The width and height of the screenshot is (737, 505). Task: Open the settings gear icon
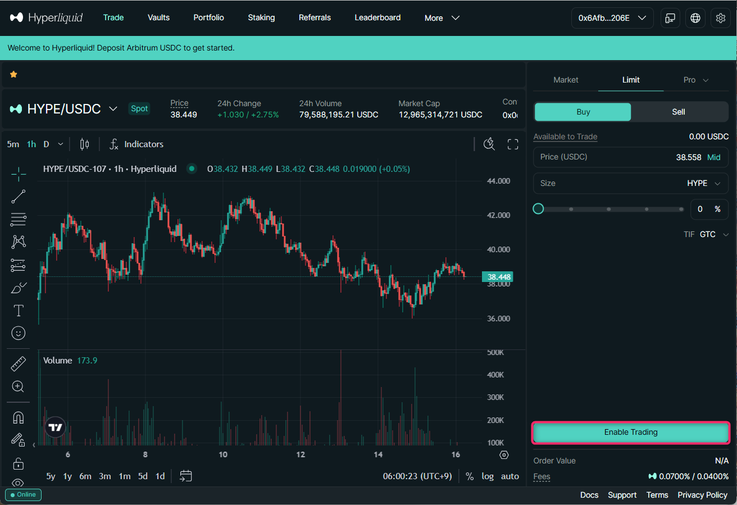point(721,18)
